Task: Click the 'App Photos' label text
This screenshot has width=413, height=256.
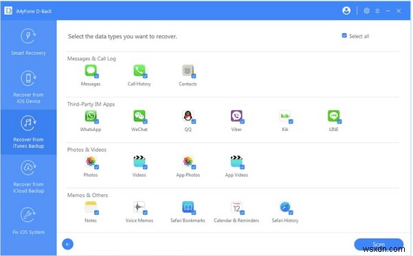Action: [x=188, y=175]
